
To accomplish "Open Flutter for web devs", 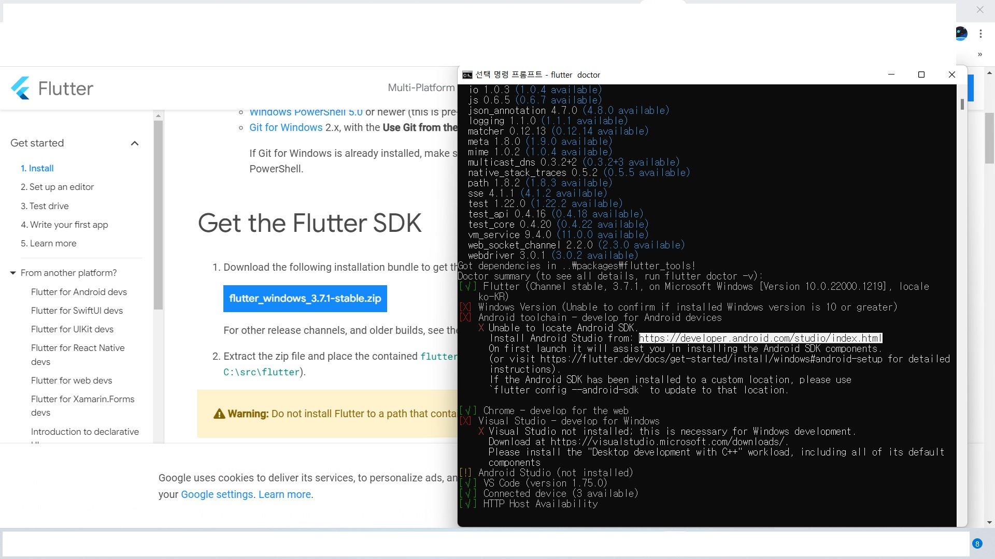I will 72,380.
